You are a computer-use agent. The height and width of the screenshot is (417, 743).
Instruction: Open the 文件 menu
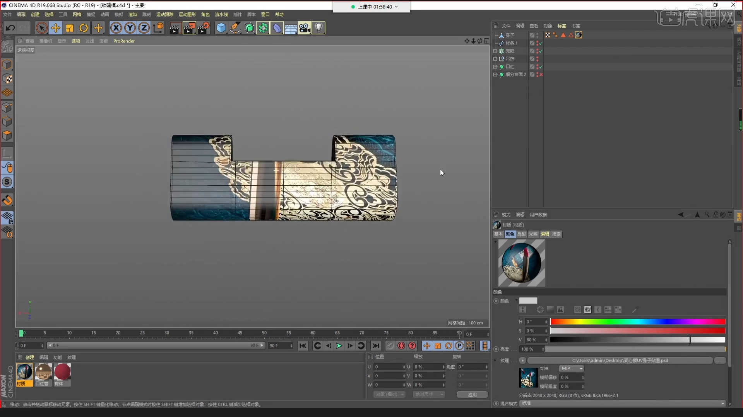tap(7, 15)
